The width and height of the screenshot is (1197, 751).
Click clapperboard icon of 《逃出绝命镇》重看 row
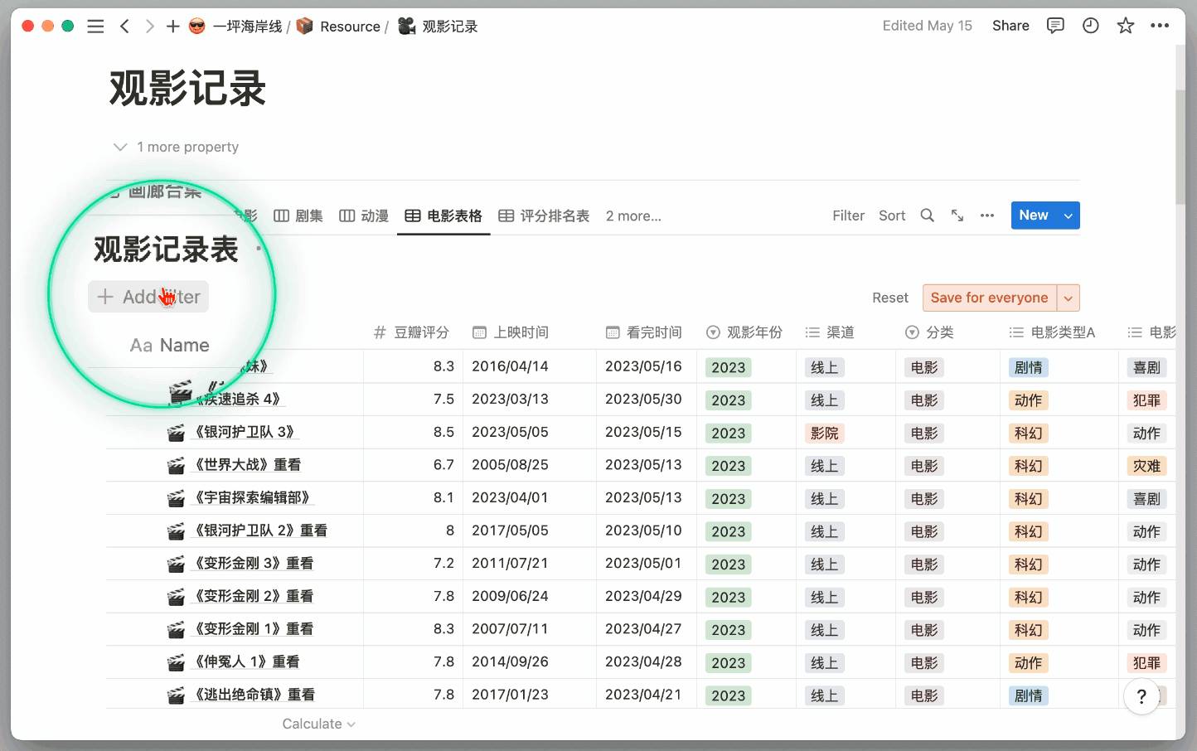coord(176,695)
